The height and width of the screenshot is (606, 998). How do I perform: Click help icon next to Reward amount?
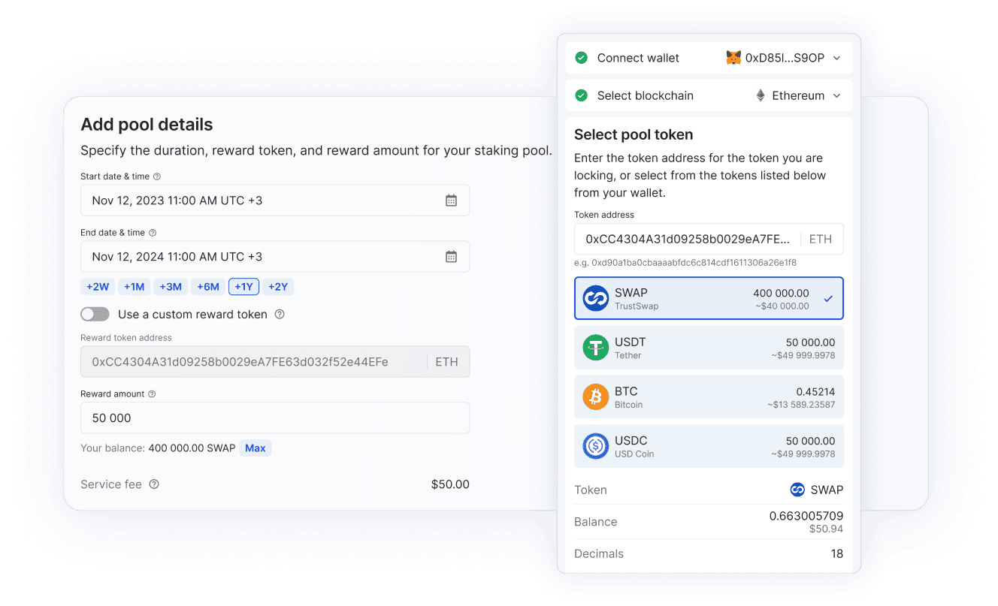(152, 394)
